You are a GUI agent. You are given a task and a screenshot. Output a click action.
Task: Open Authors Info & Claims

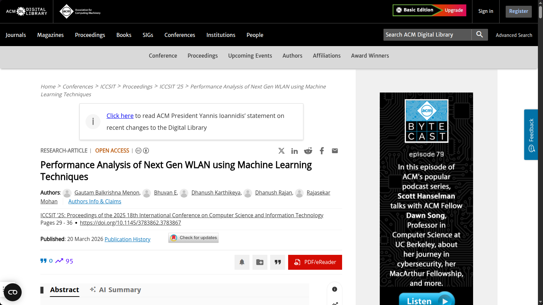(95, 201)
